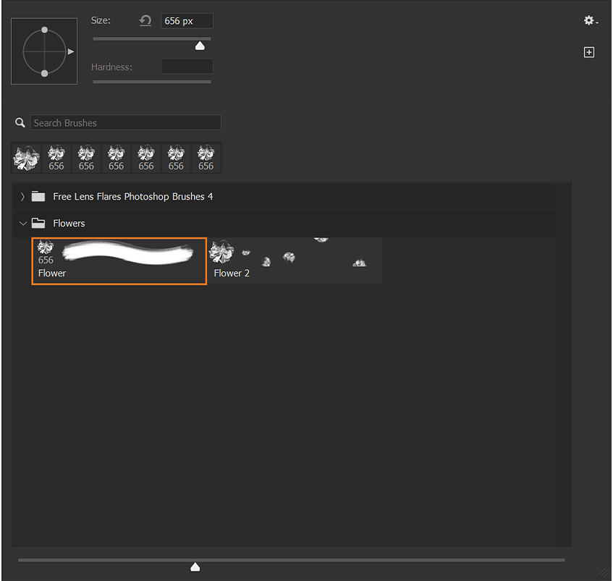Click the angle arrowhead on brush preview

click(x=71, y=51)
